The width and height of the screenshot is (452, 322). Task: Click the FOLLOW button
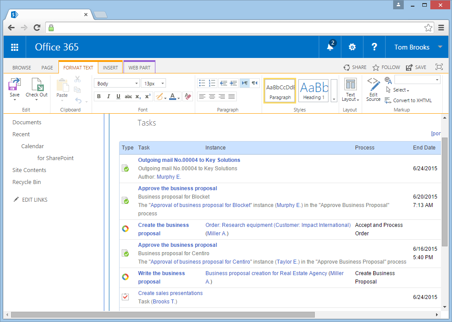(386, 67)
